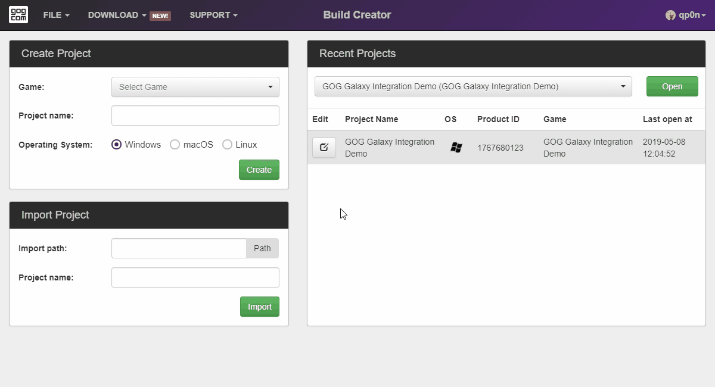Open the edit icon for GOG Galaxy Integration Demo
The width and height of the screenshot is (715, 387).
324,148
